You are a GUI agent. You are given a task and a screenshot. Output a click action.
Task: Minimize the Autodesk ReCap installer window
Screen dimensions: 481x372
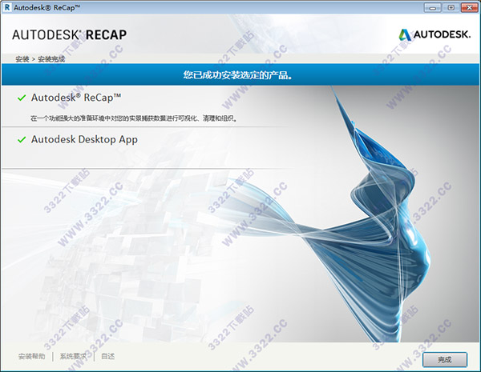(433, 8)
